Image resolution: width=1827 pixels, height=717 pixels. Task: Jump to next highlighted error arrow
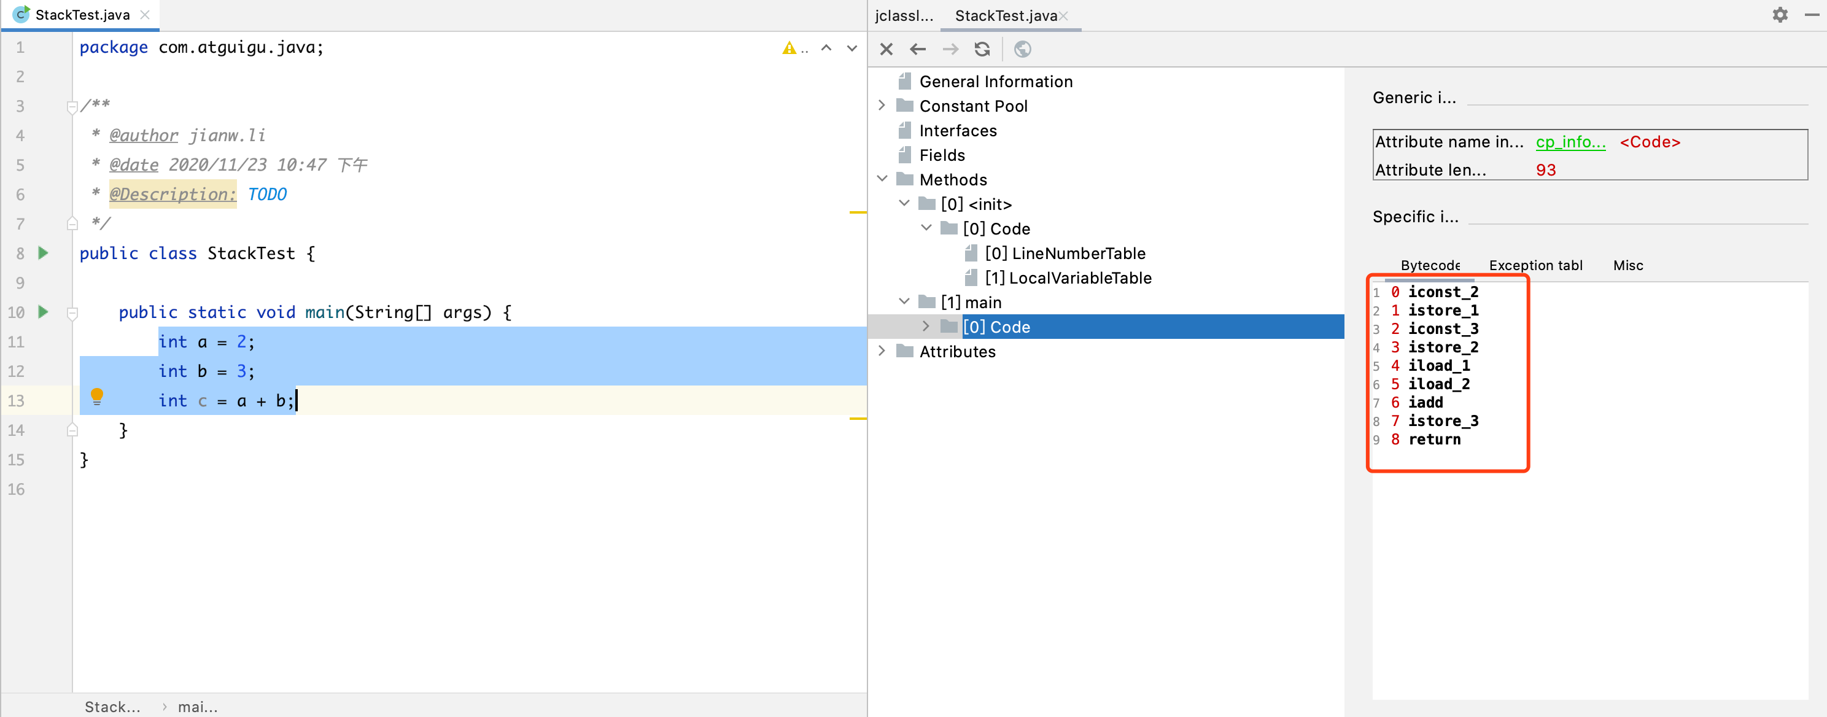click(x=853, y=48)
